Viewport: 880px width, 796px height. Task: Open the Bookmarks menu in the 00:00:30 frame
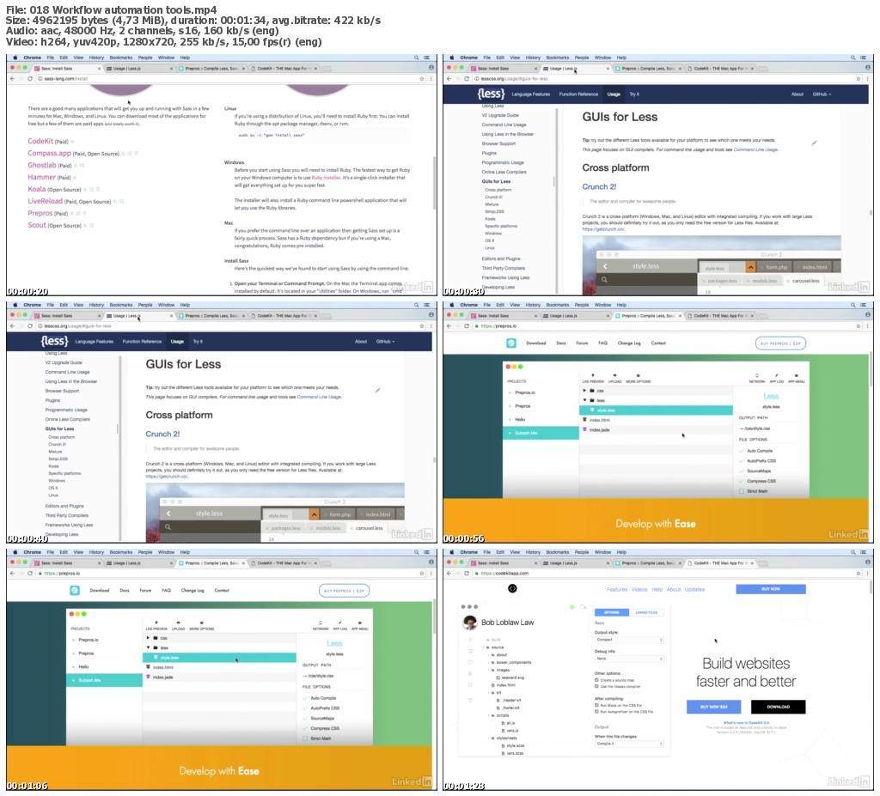[x=557, y=58]
